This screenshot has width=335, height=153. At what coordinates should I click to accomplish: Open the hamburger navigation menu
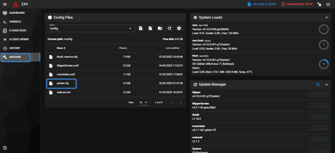(x=5, y=4)
